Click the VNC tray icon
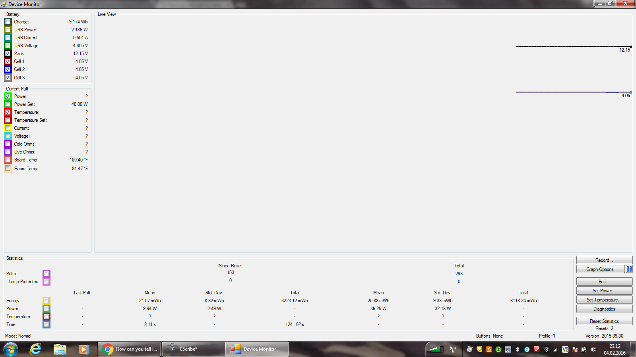This screenshot has width=636, height=357. tap(565, 349)
